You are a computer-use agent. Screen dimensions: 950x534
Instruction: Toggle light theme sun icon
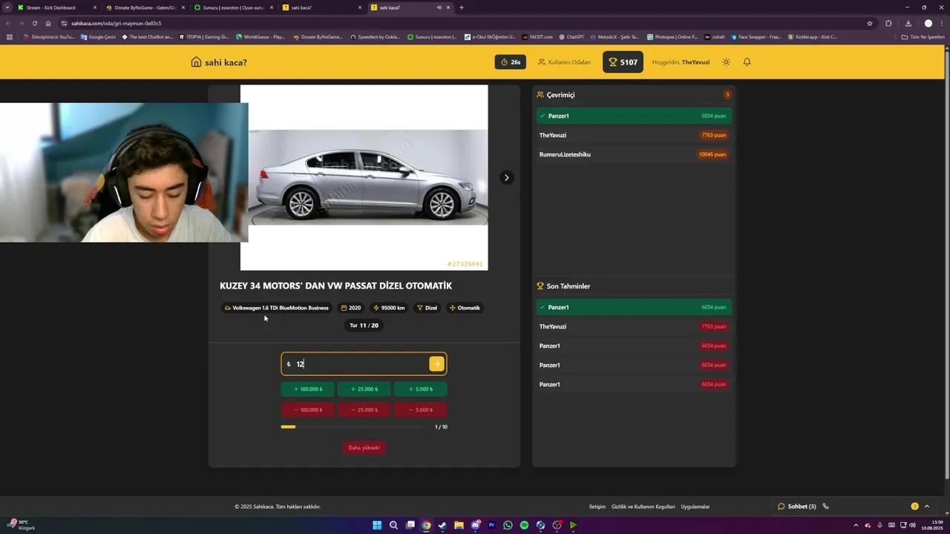click(726, 62)
